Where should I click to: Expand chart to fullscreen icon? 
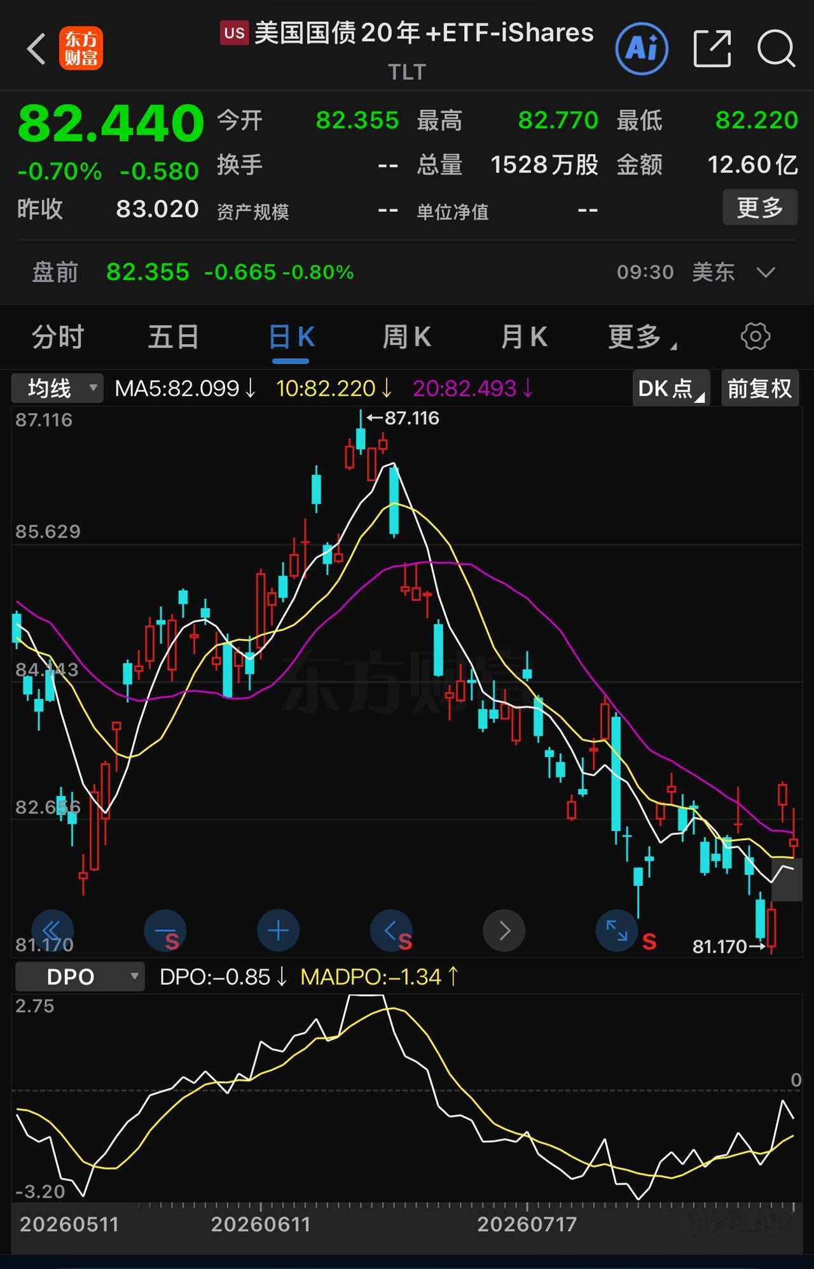[617, 930]
